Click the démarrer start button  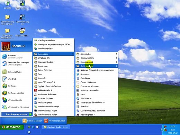pyautogui.click(x=12, y=127)
